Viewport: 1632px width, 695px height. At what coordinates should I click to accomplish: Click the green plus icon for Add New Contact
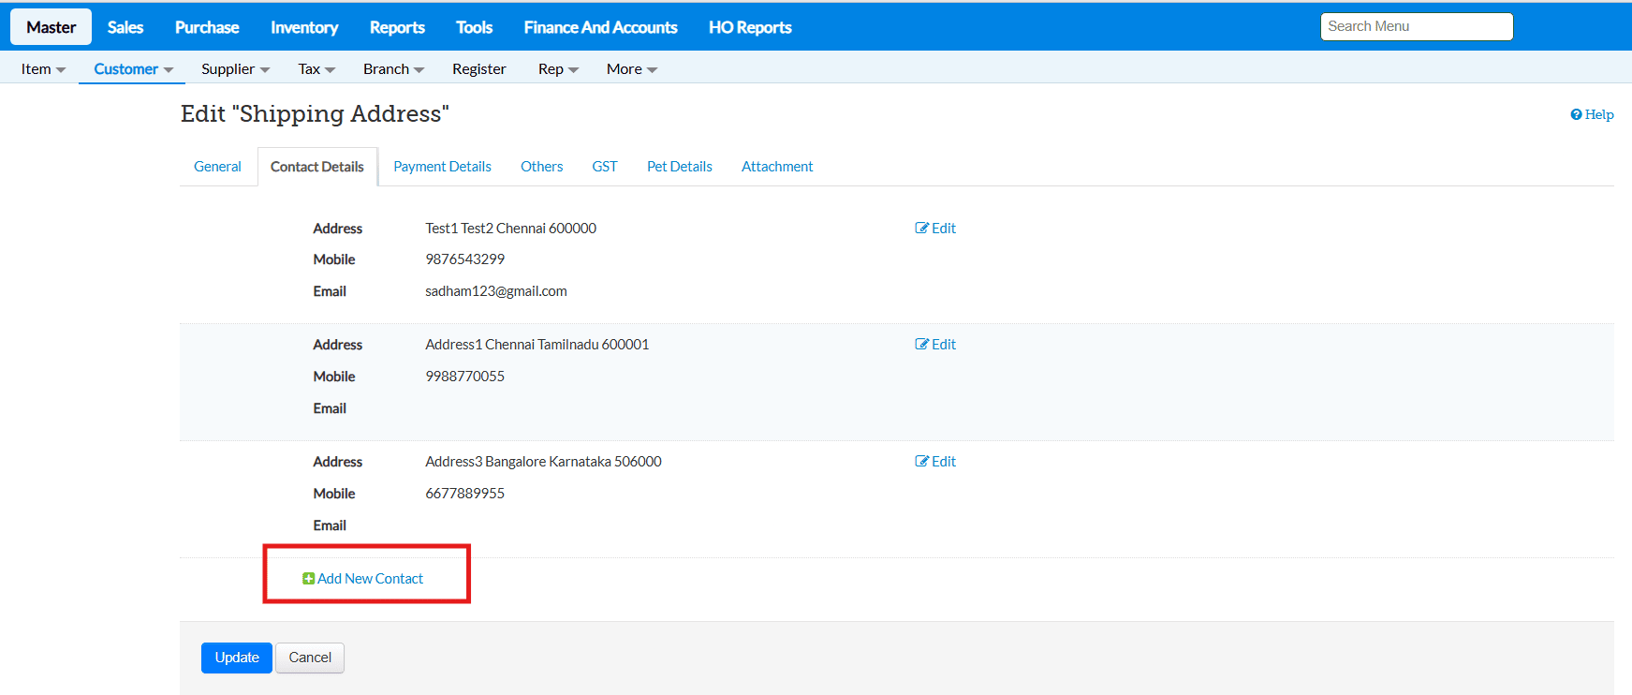[x=308, y=579]
